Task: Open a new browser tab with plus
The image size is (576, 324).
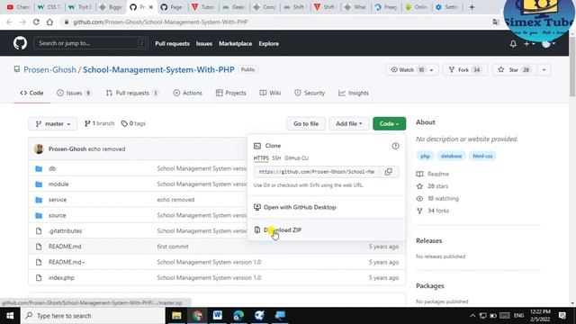Action: click(472, 7)
